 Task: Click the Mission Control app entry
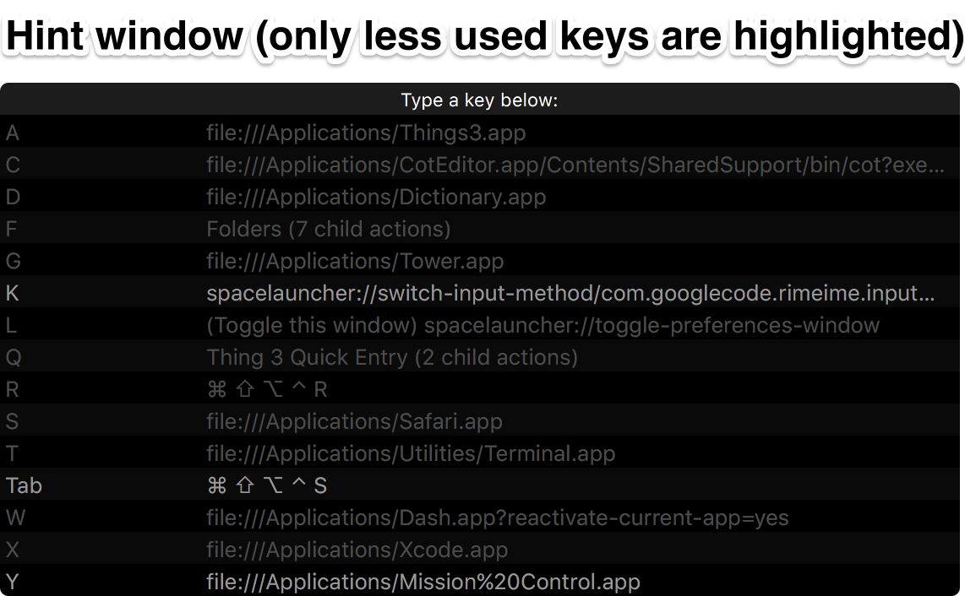coord(423,582)
